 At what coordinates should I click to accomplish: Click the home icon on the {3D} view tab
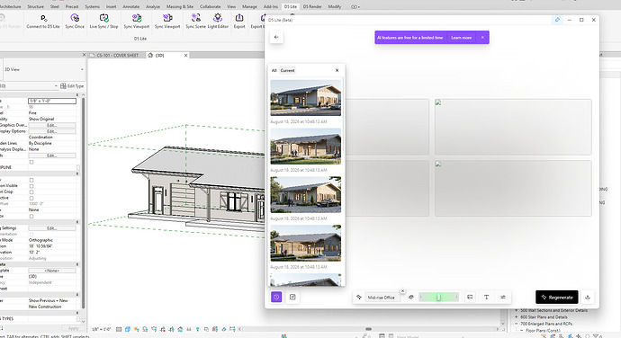(150, 56)
